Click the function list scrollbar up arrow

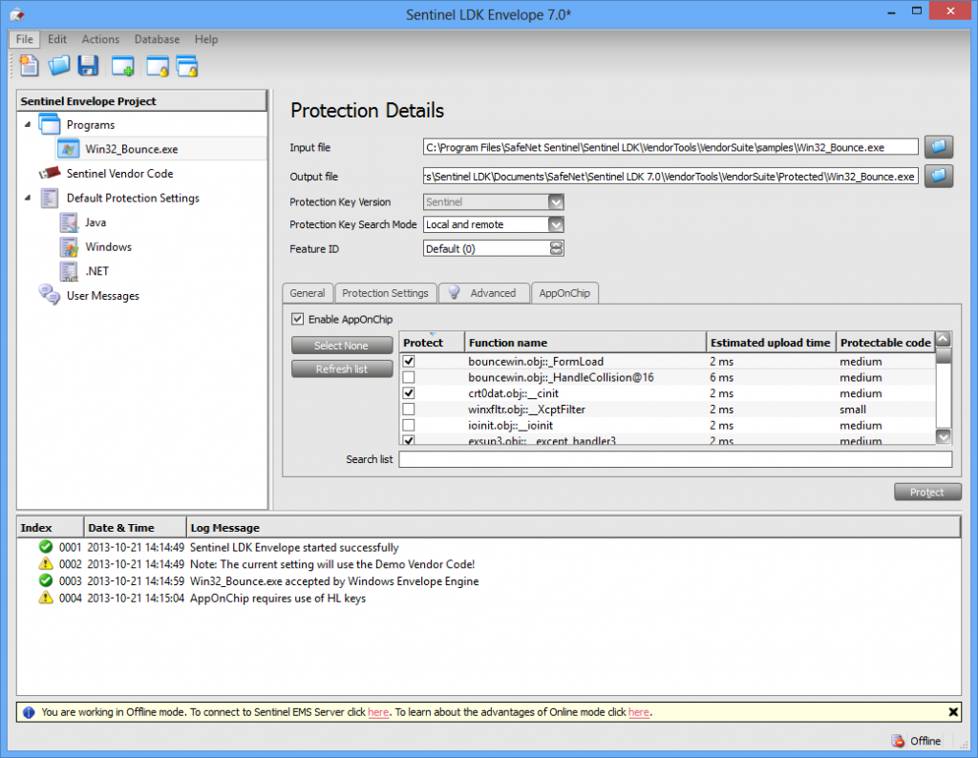(944, 339)
